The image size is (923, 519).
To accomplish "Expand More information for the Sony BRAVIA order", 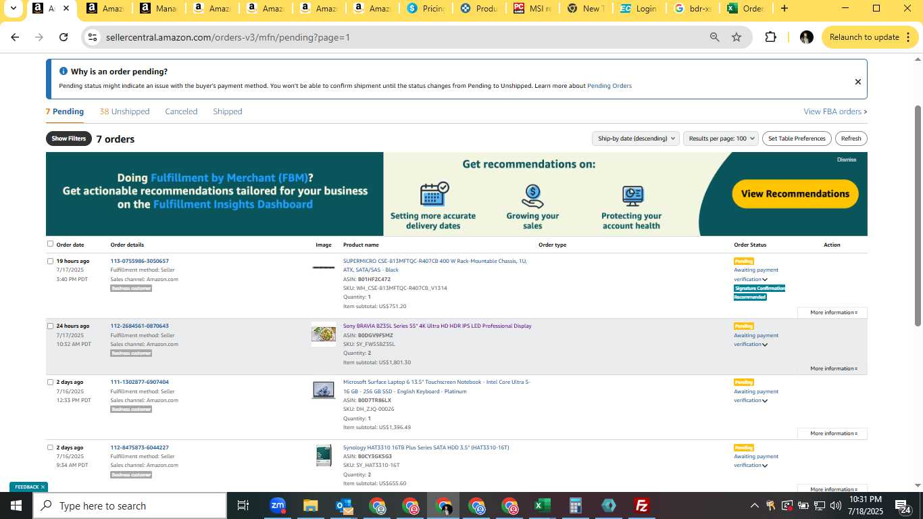I will [833, 368].
